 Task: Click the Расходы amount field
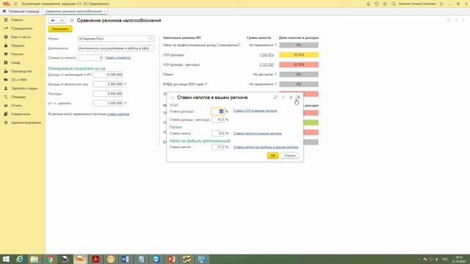108,94
